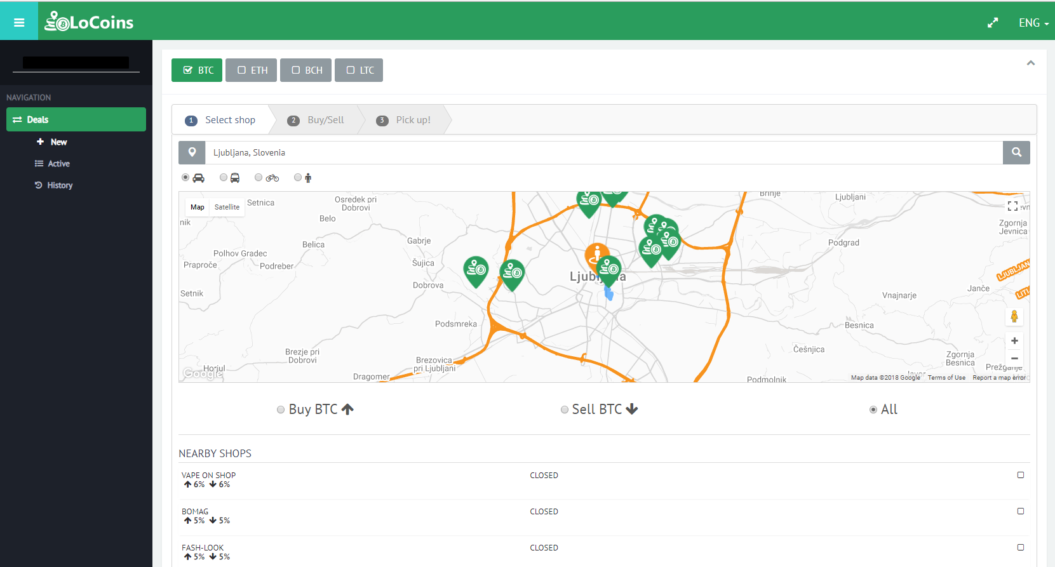Click the CLOSED status of BOMAG
This screenshot has height=567, width=1055.
tap(544, 512)
